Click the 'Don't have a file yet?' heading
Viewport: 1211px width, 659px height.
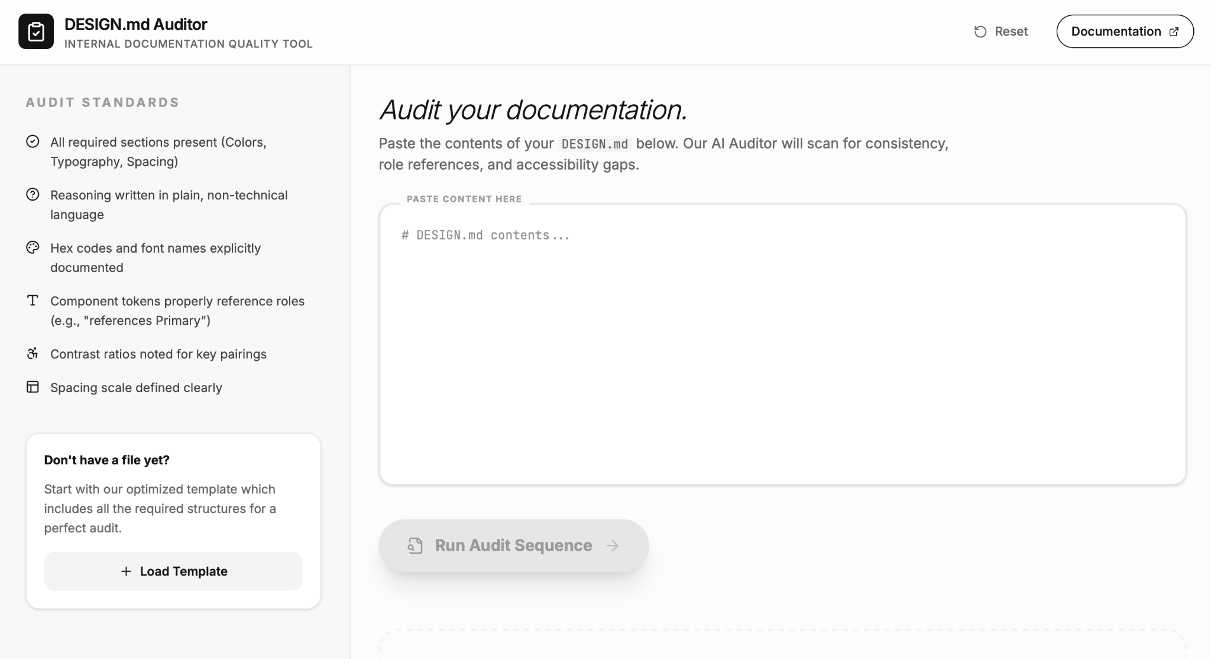click(107, 460)
